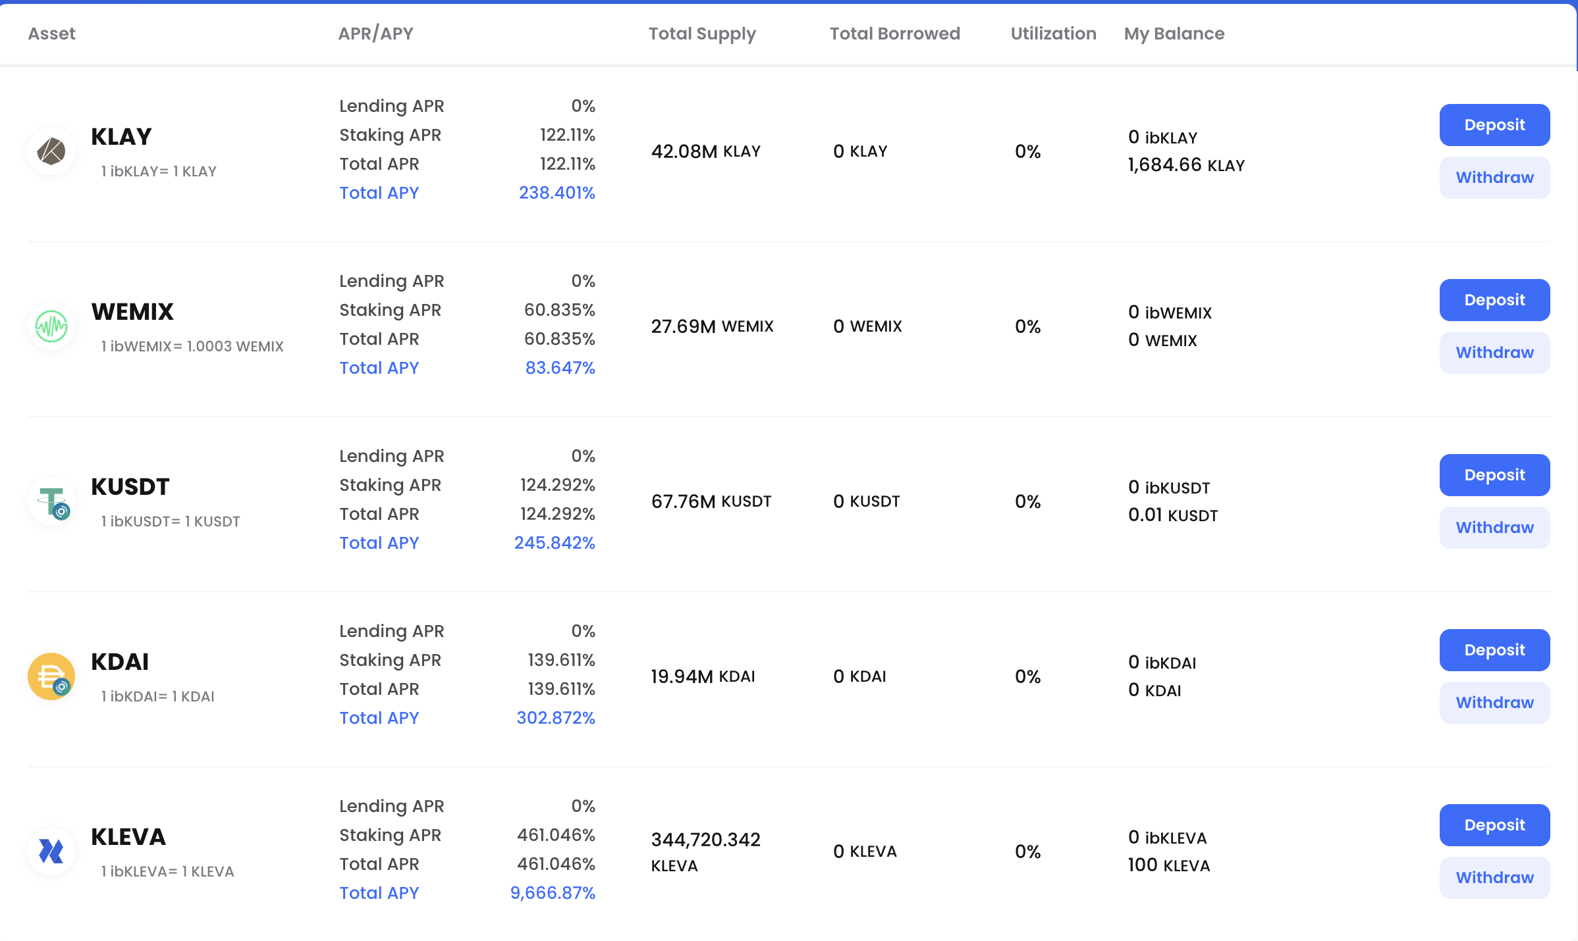The image size is (1578, 941).
Task: Select the KLAY asset name
Action: click(121, 137)
